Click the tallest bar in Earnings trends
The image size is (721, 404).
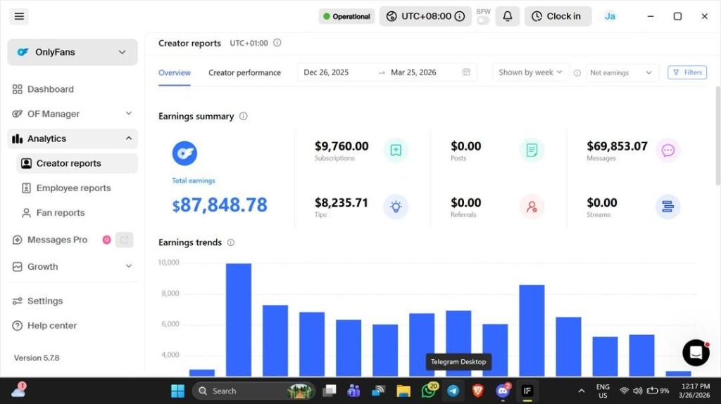pos(238,320)
